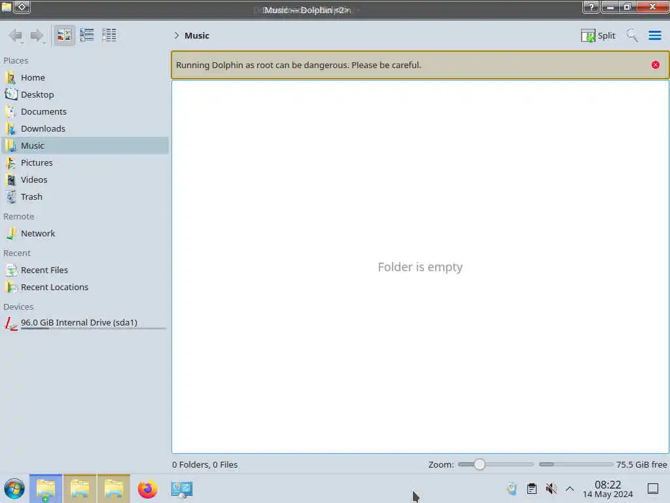Select the third Dolphin taskbar entry
Screen dimensions: 670x503
(114, 489)
